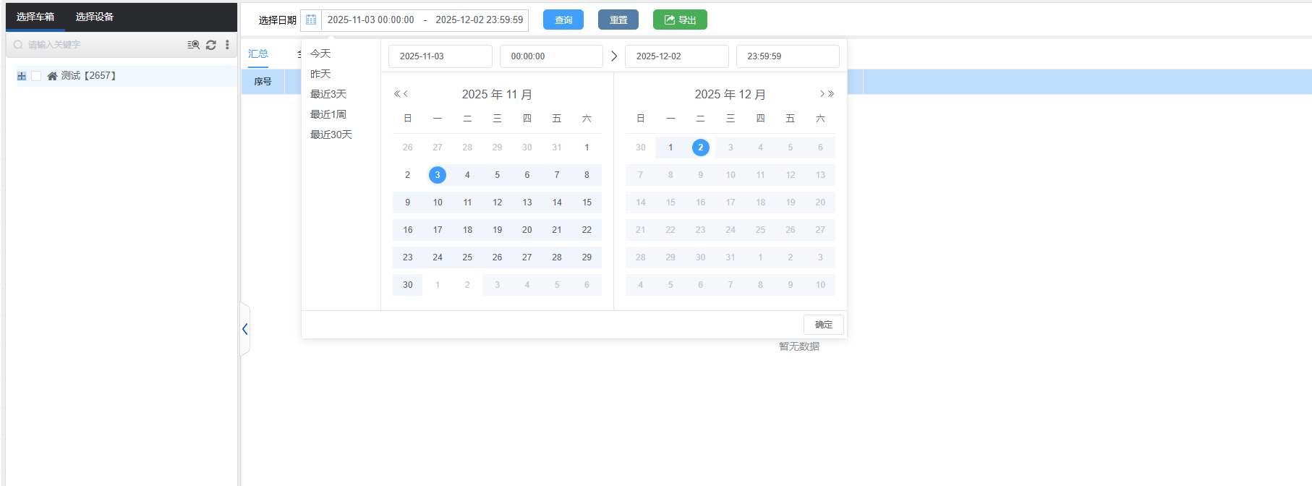
Task: Open the three-dot more options menu
Action: point(227,45)
